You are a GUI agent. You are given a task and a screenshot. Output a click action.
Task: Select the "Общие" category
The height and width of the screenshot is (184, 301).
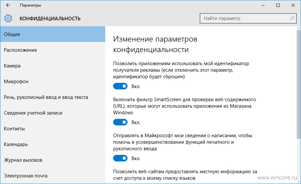click(x=52, y=34)
